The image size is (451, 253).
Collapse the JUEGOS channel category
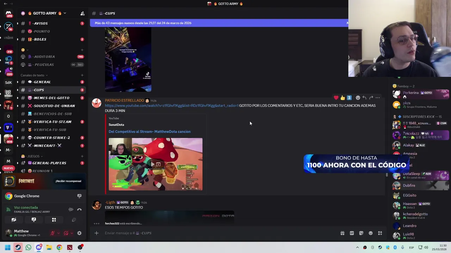click(32, 156)
